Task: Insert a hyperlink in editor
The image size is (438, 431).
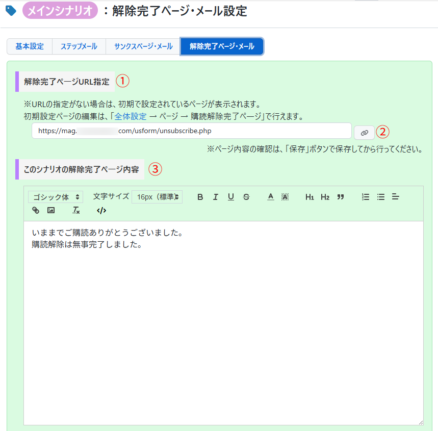Action: [36, 210]
